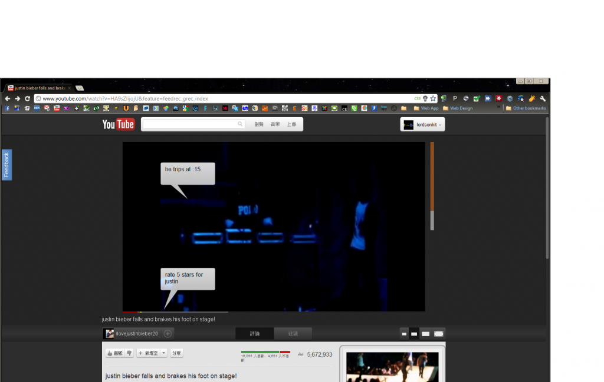Click the red asterisk extension icon

(x=498, y=98)
